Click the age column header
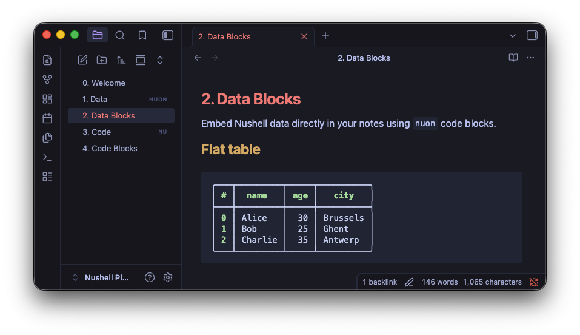Image resolution: width=580 pixels, height=335 pixels. (300, 195)
